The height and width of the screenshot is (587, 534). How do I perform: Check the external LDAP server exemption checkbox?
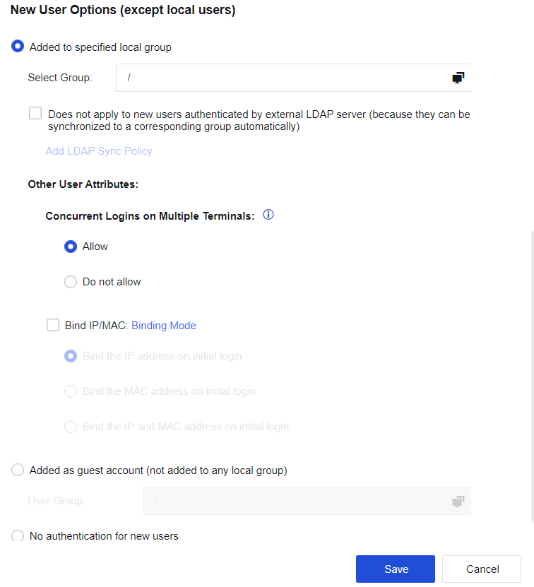coord(35,114)
